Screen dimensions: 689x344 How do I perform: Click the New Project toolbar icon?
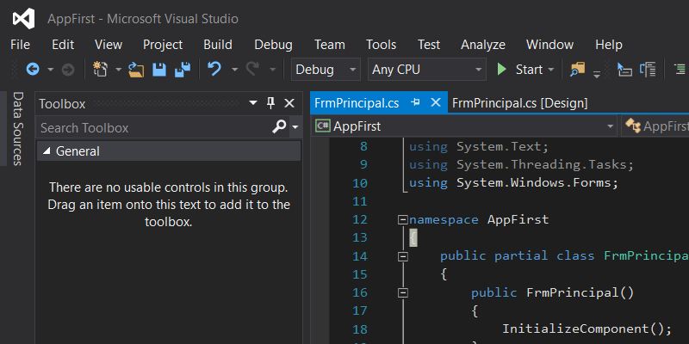pos(101,70)
